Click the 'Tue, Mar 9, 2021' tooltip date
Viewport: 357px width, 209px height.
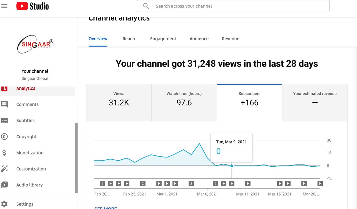(x=231, y=142)
